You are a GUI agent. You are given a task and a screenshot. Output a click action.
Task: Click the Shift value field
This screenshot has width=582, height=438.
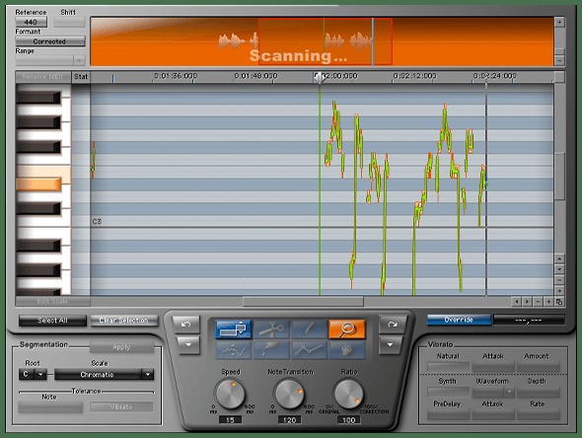pyautogui.click(x=69, y=22)
